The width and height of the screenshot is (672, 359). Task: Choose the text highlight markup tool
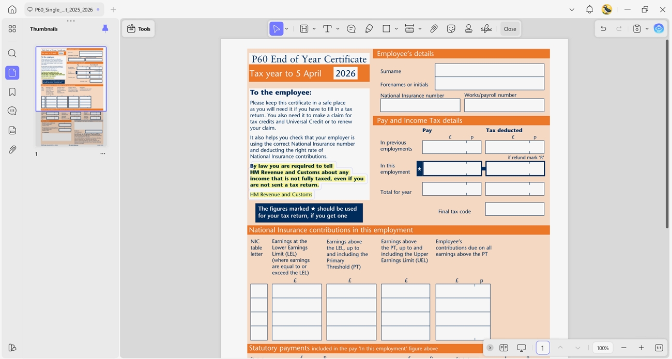click(x=304, y=29)
